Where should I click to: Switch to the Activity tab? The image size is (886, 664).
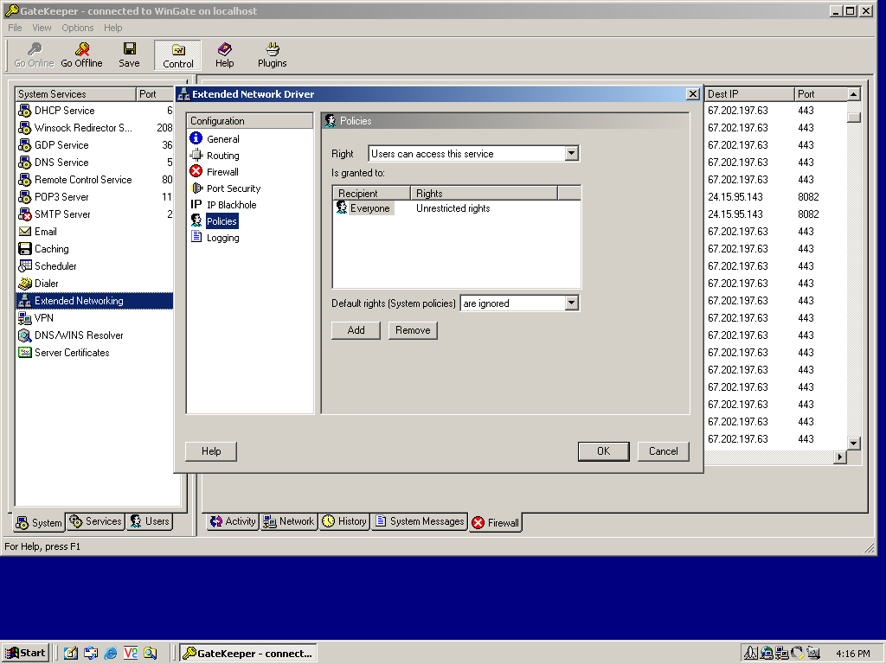pyautogui.click(x=233, y=521)
